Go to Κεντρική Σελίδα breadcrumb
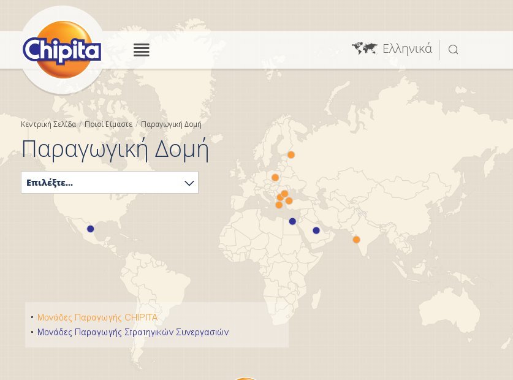513x380 pixels. tap(48, 124)
